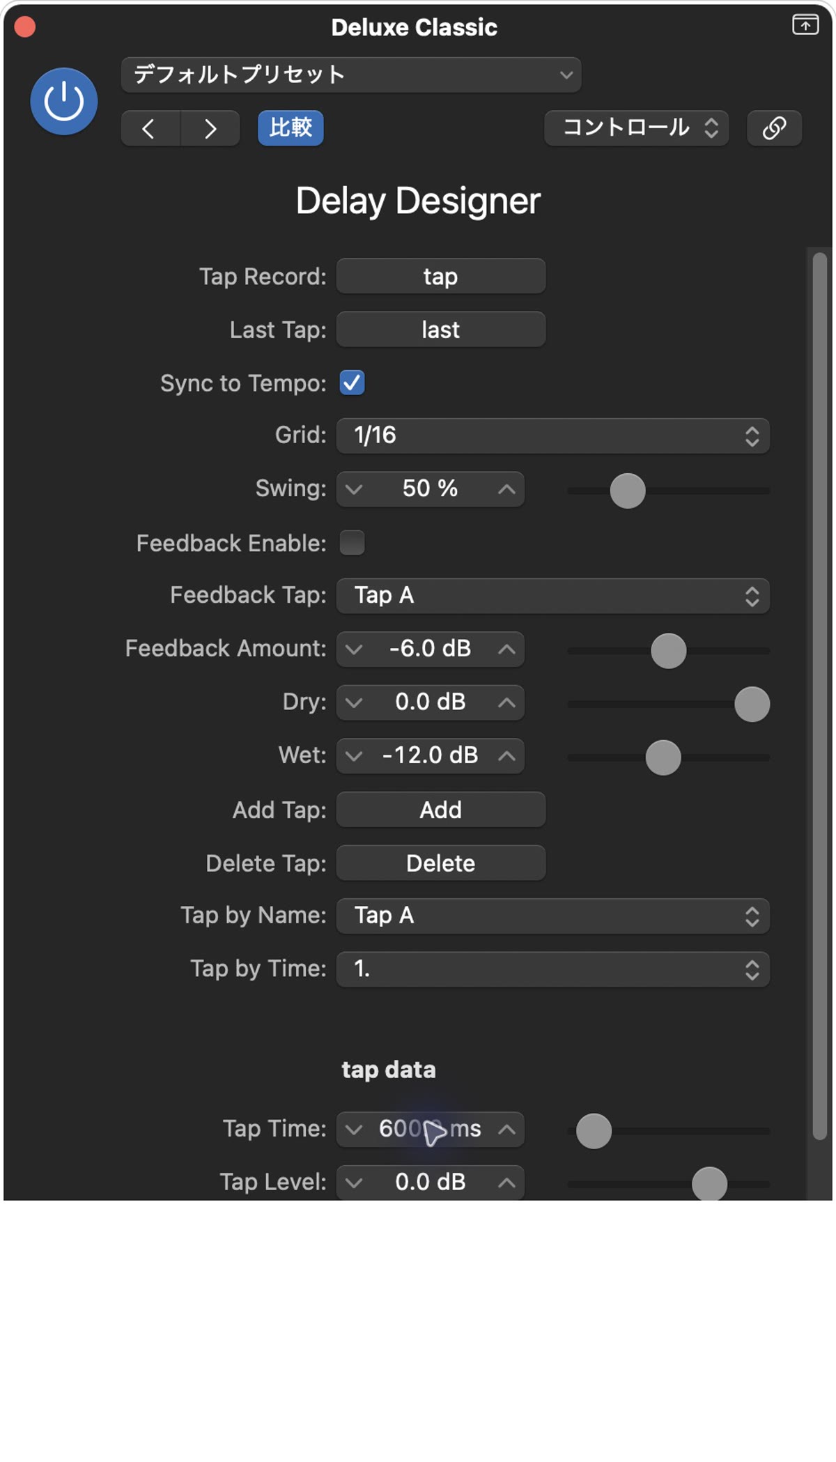This screenshot has height=1462, width=836.
Task: Decrease Feedback Amount with down arrow
Action: click(x=354, y=649)
